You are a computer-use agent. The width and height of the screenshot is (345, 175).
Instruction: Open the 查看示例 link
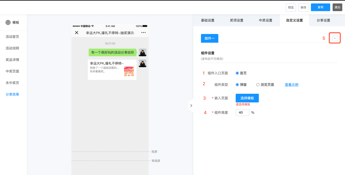[x=291, y=85]
